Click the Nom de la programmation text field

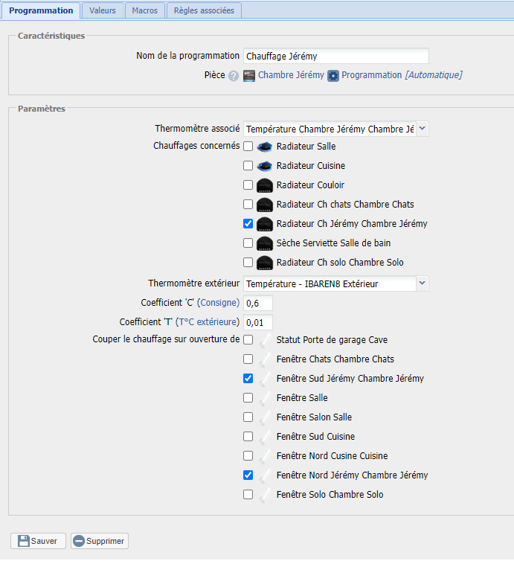click(336, 56)
